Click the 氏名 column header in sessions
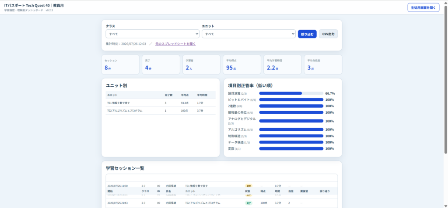The height and width of the screenshot is (208, 448). point(168,191)
